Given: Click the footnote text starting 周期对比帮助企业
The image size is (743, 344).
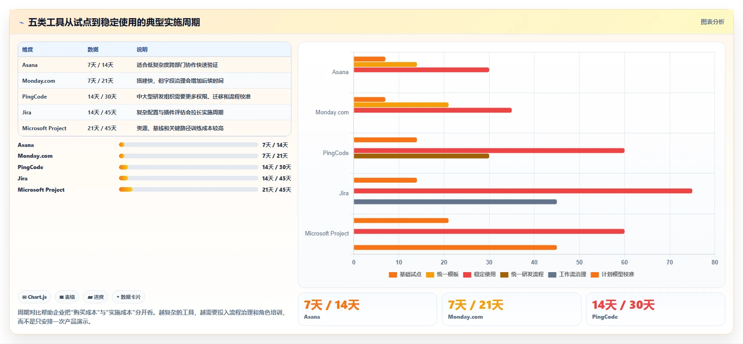Looking at the screenshot, I should pyautogui.click(x=151, y=317).
